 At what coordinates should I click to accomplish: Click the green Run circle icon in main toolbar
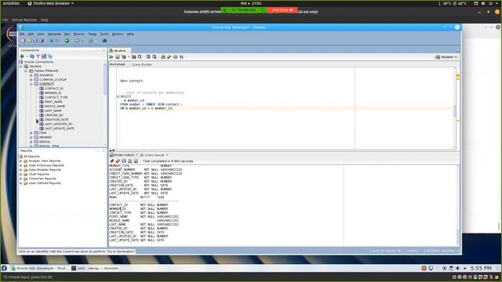[x=67, y=41]
